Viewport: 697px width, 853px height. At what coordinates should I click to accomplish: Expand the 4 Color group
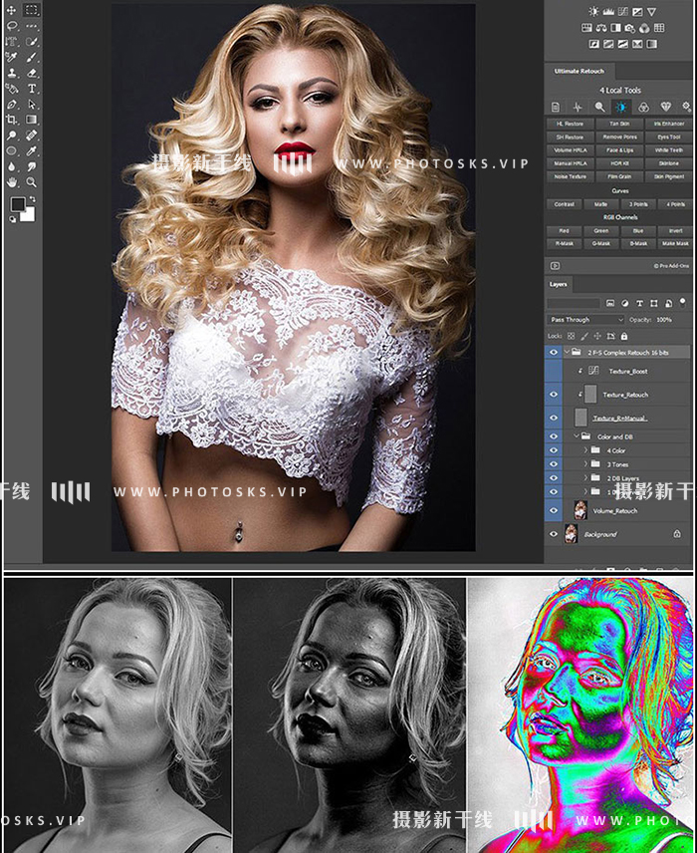pyautogui.click(x=585, y=450)
